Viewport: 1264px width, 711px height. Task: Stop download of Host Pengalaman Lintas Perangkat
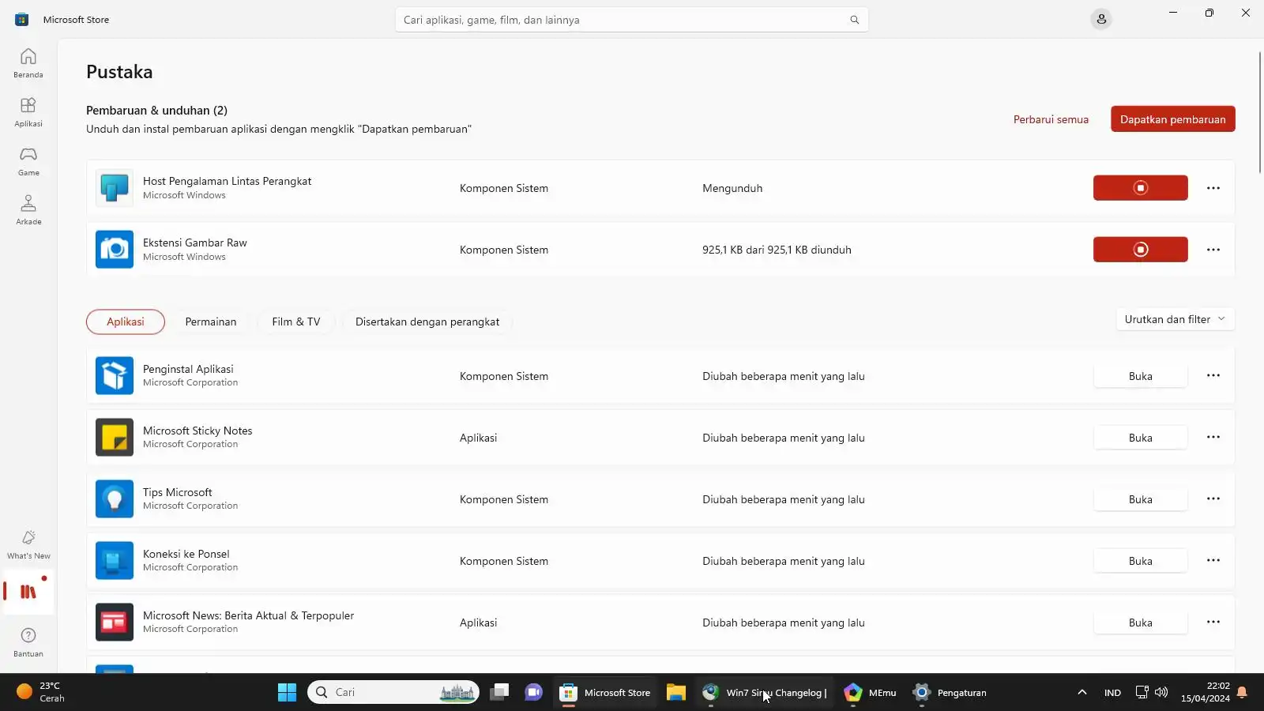click(1140, 188)
